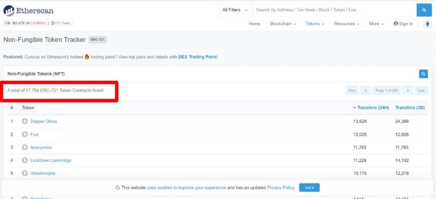Image resolution: width=436 pixels, height=199 pixels.
Task: Click the 12,216 transfers value
Action: [402, 174]
